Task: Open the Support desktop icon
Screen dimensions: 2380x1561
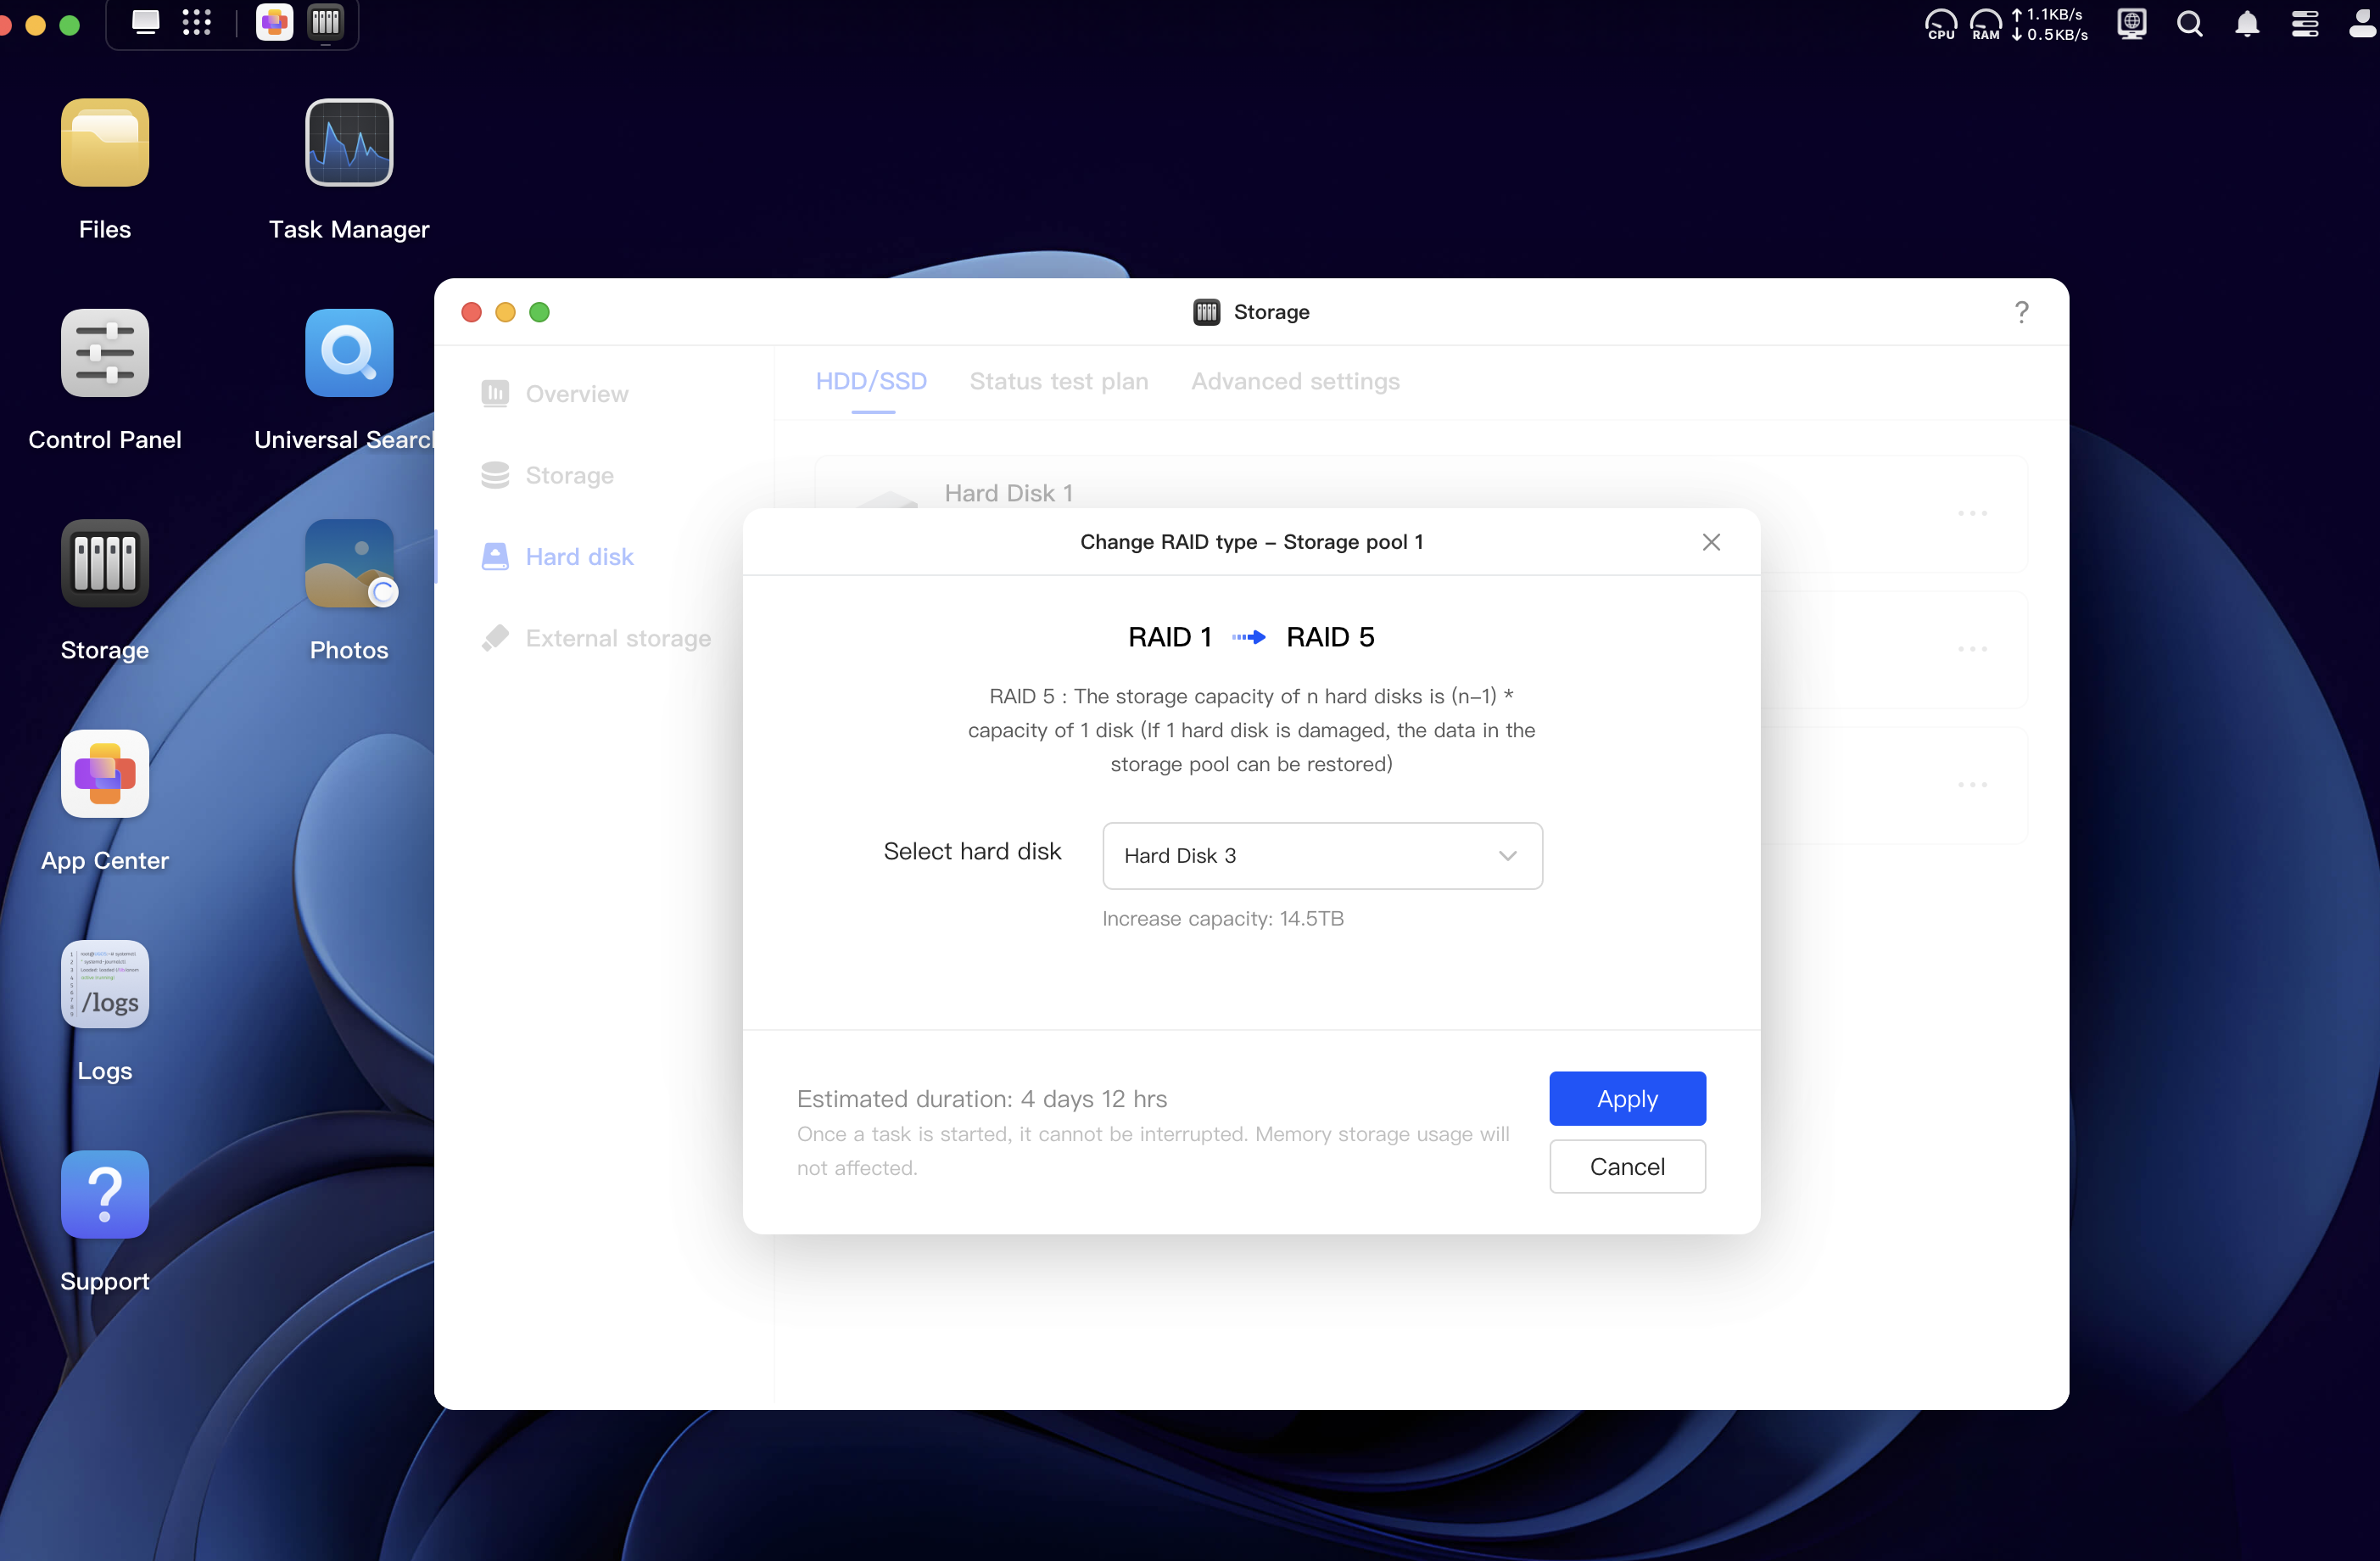Action: pos(105,1194)
